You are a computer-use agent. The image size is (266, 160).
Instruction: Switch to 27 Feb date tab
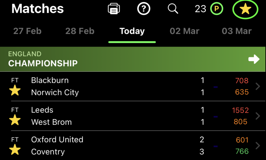pyautogui.click(x=27, y=31)
